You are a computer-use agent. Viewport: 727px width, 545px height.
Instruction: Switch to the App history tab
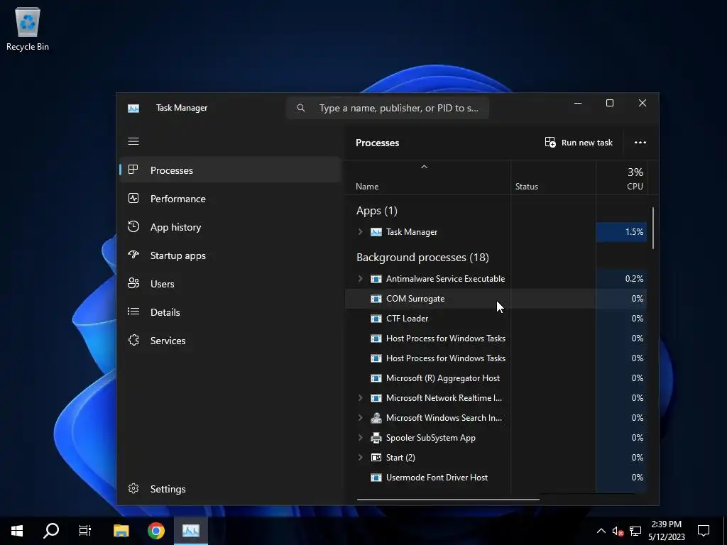coord(231,226)
